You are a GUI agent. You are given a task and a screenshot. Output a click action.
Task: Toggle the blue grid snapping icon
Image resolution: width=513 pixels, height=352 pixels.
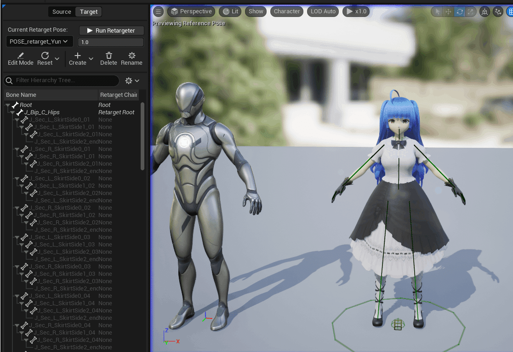coord(510,11)
